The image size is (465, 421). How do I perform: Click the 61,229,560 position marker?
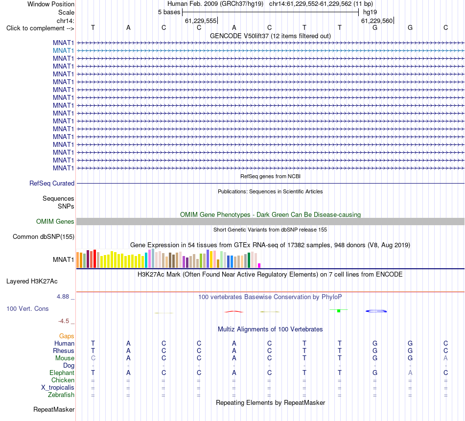tap(377, 21)
